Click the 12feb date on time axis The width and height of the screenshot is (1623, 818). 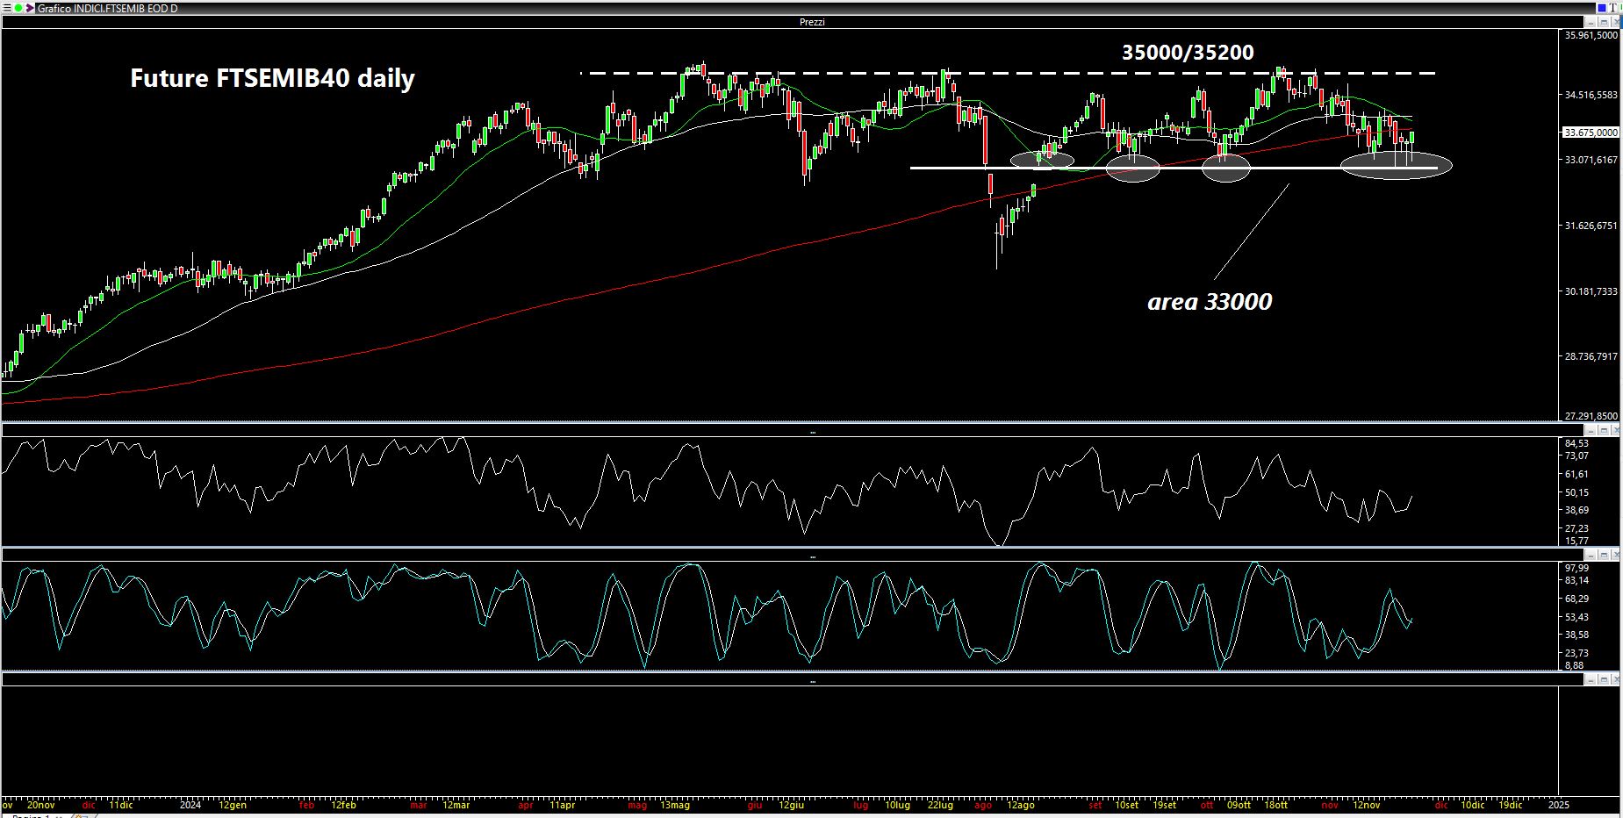(x=343, y=805)
